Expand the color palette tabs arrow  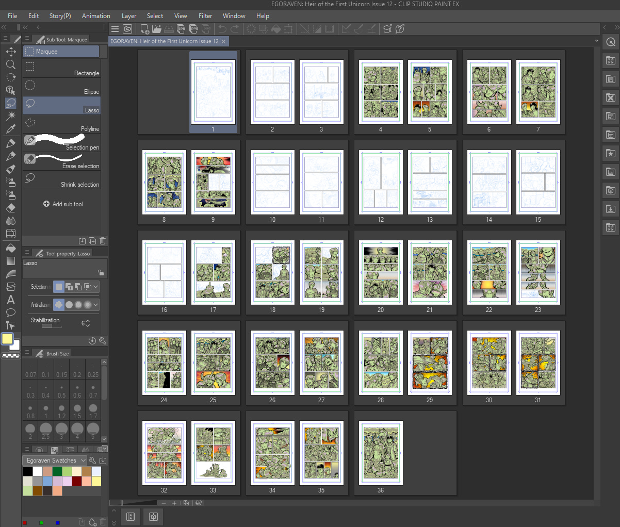point(105,449)
